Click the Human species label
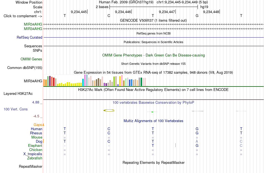This screenshot has height=173, width=264. 36,129
